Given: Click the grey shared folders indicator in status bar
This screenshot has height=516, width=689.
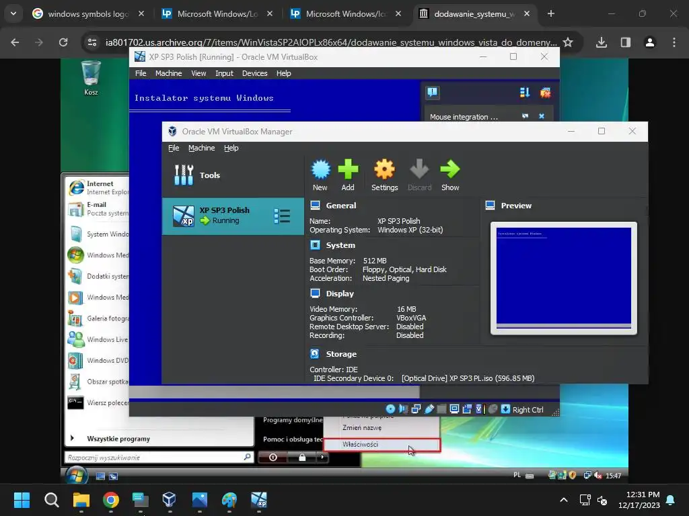Looking at the screenshot, I should (x=441, y=409).
